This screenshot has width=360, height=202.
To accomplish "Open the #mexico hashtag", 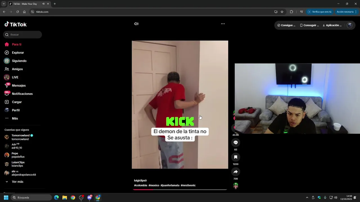I will tap(154, 185).
